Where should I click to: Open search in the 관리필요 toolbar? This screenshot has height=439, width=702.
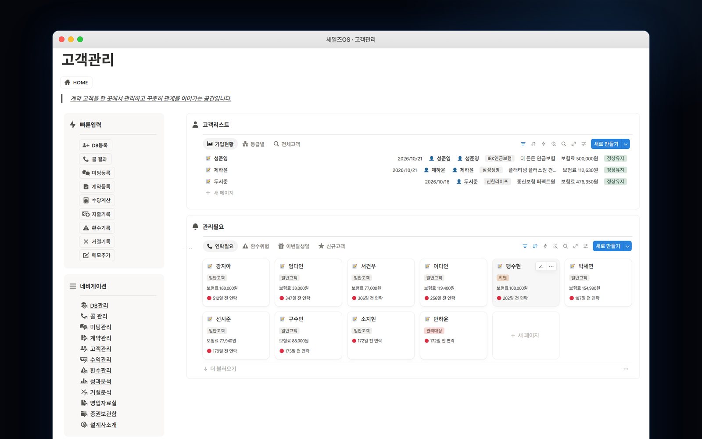(566, 246)
